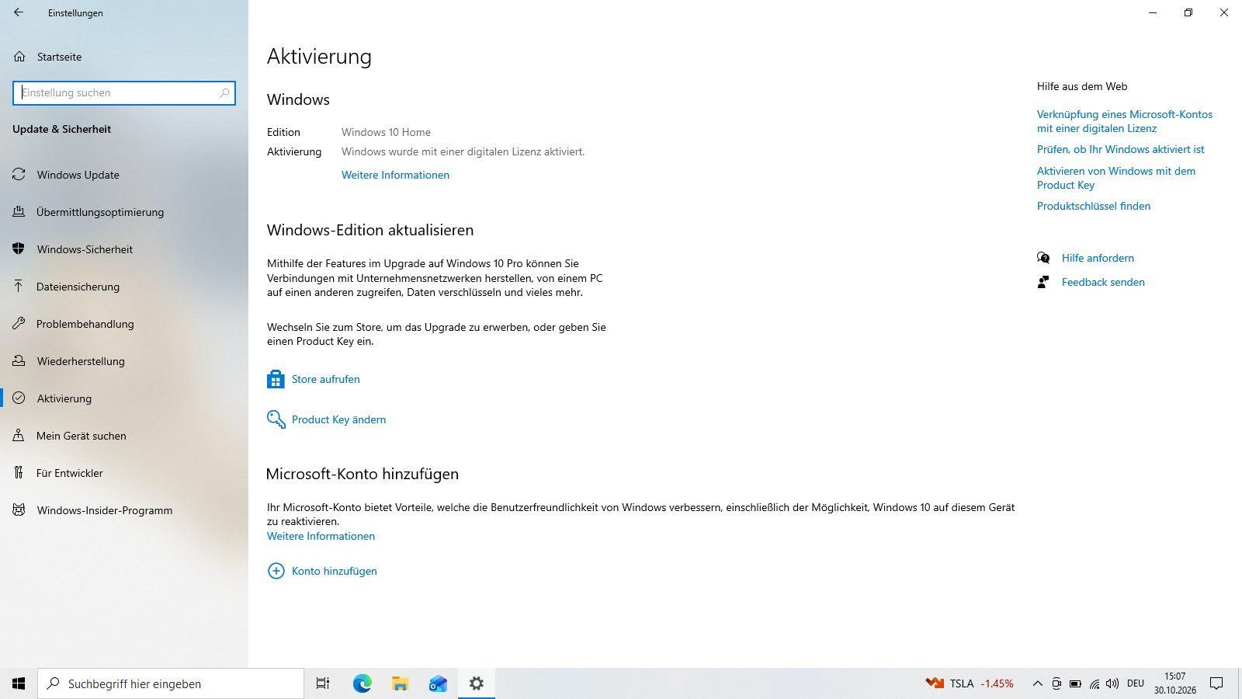The image size is (1242, 699).
Task: Open the Outlook mail app in the taskbar
Action: (438, 683)
